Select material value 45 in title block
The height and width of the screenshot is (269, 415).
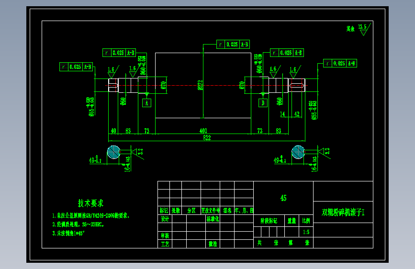coord(283,198)
